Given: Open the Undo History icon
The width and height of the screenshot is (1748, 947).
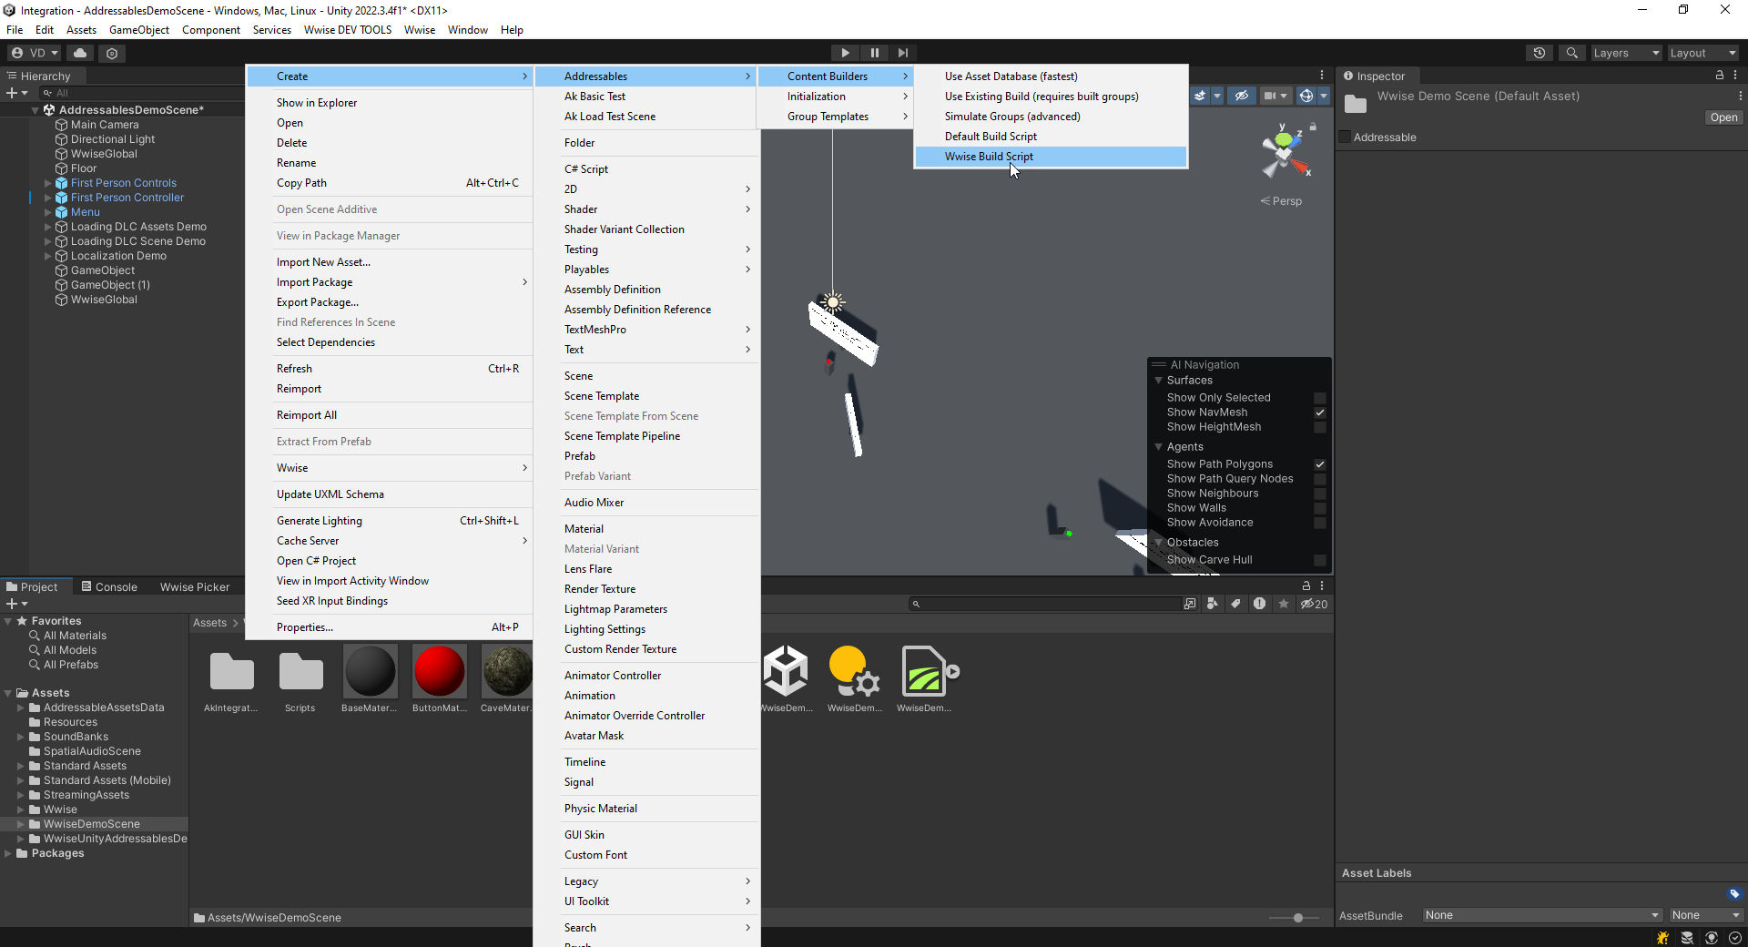Looking at the screenshot, I should tap(1539, 53).
